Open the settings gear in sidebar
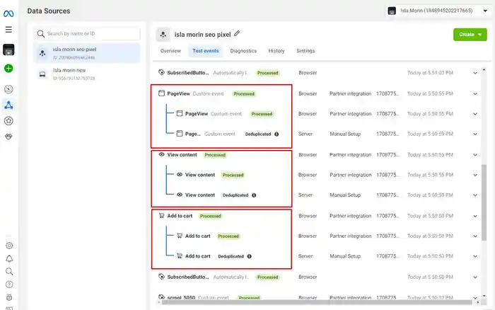495x310 pixels. (x=9, y=246)
